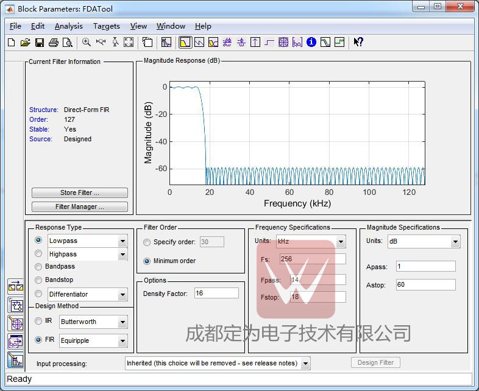Show the Magnitude and Phase Responses plot

[213, 42]
